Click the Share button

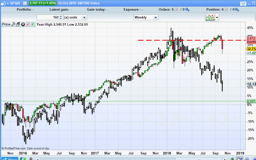[x=10, y=159]
